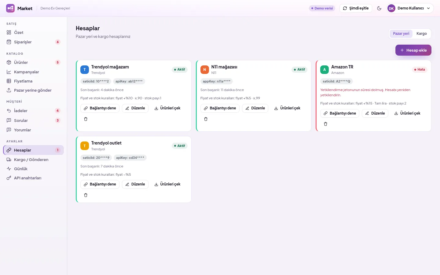Test connection for Trendyol mağazam
440x275 pixels.
click(100, 108)
